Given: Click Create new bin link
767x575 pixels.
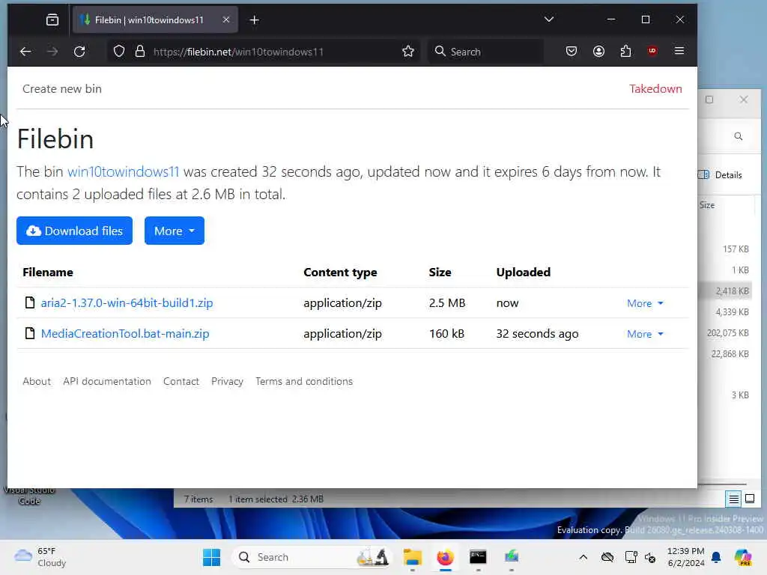Looking at the screenshot, I should pyautogui.click(x=62, y=89).
